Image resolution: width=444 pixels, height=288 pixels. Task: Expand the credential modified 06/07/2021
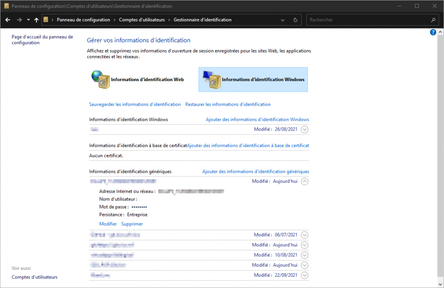click(x=304, y=235)
